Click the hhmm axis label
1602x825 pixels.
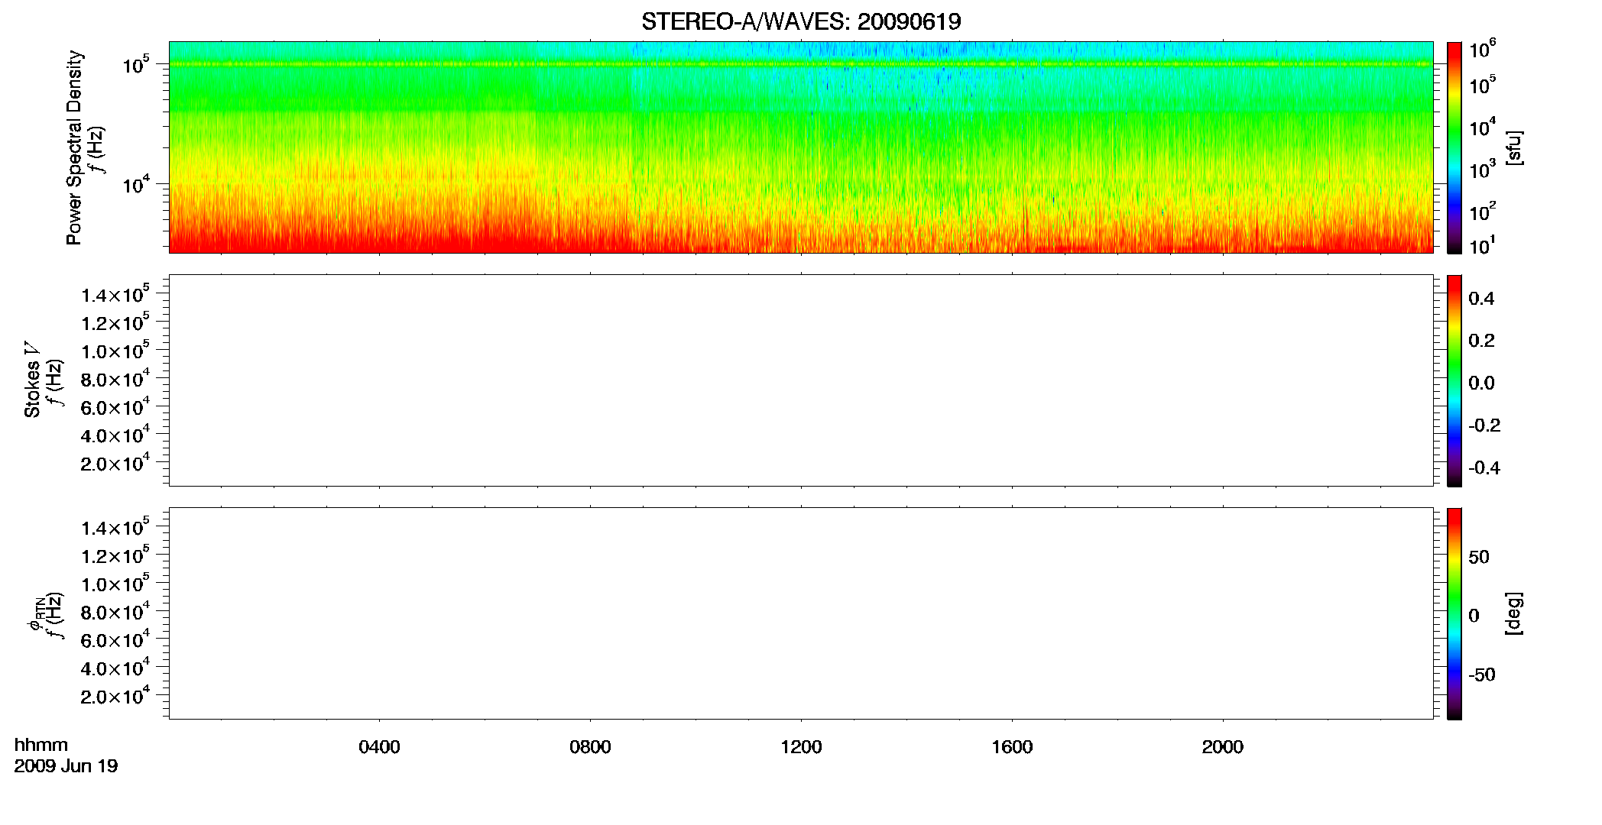(41, 745)
